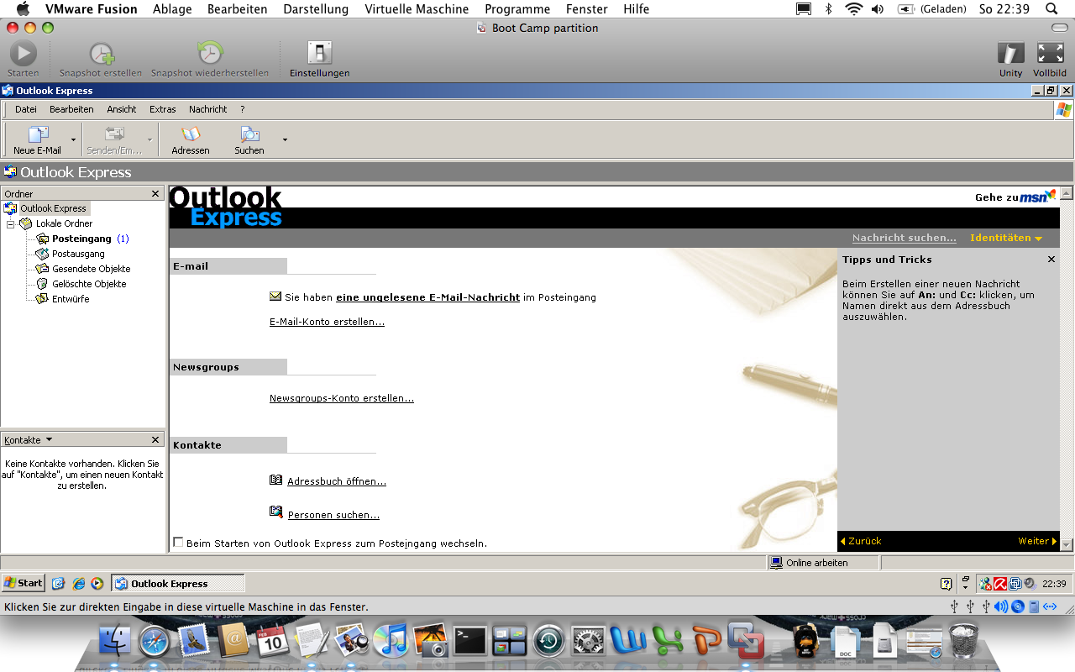Toggle 'Beim Starten von Outlook Express' checkbox

tap(178, 543)
